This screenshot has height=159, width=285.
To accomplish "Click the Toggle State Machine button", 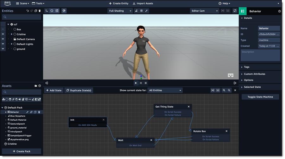I will coord(260,97).
